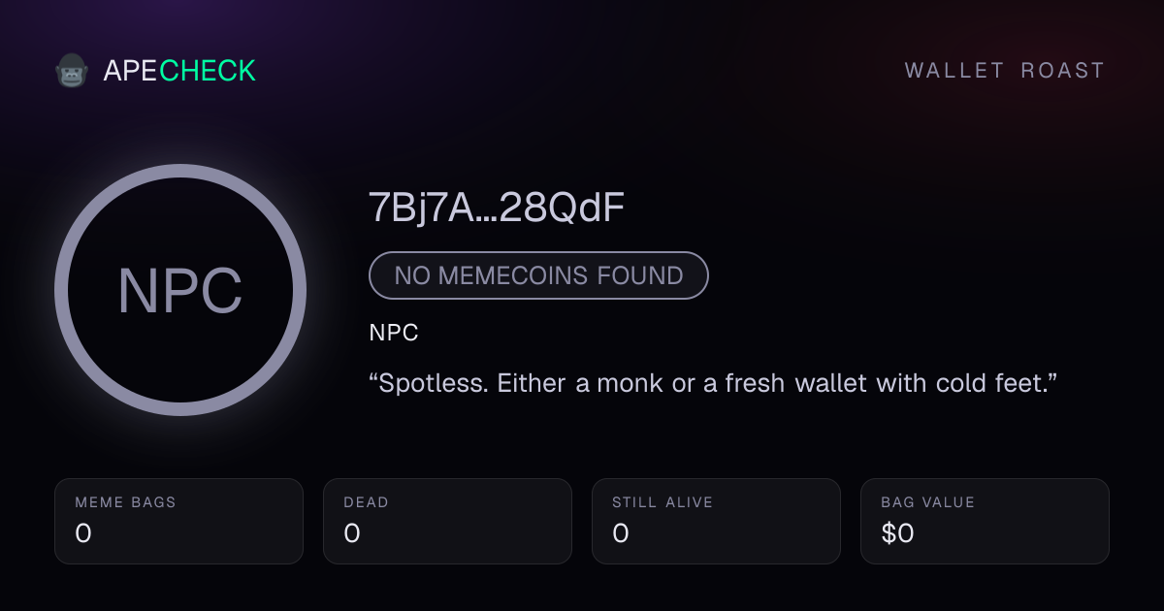Click the zero count under DEAD

point(352,533)
